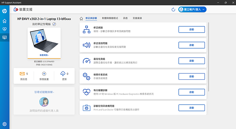Launch 修正網路 with its 啟動 button
The width and height of the screenshot is (236, 129).
point(192,30)
